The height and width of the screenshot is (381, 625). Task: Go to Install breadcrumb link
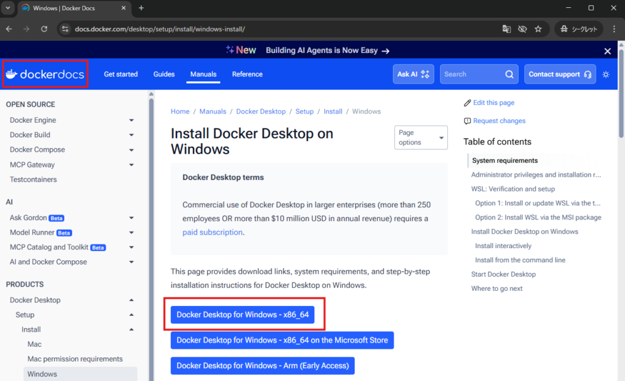click(x=333, y=112)
